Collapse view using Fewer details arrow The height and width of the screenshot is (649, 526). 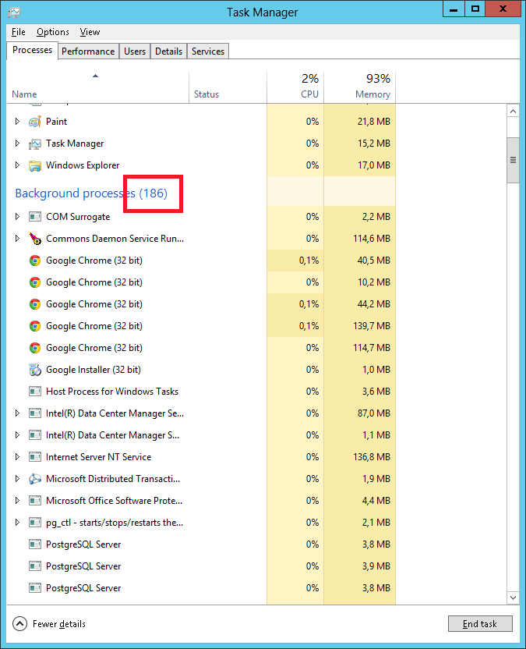click(20, 623)
